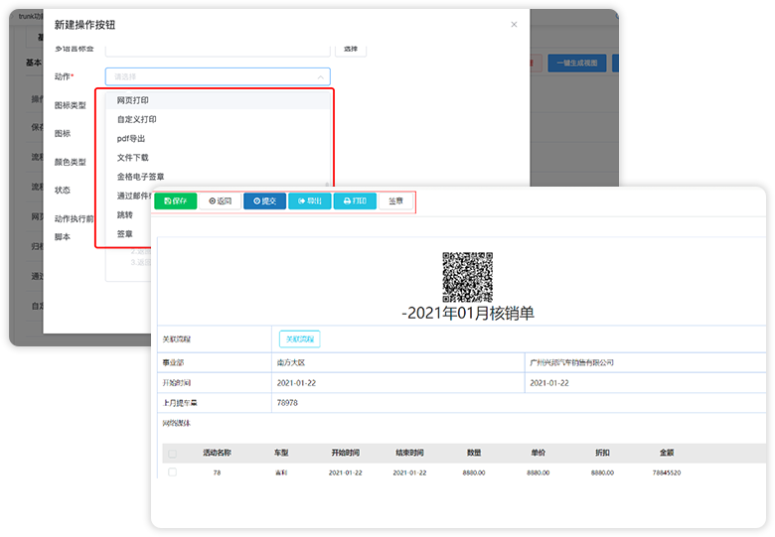The height and width of the screenshot is (537, 775).
Task: Choose 跳转 option in the dropdown list
Action: coord(125,214)
